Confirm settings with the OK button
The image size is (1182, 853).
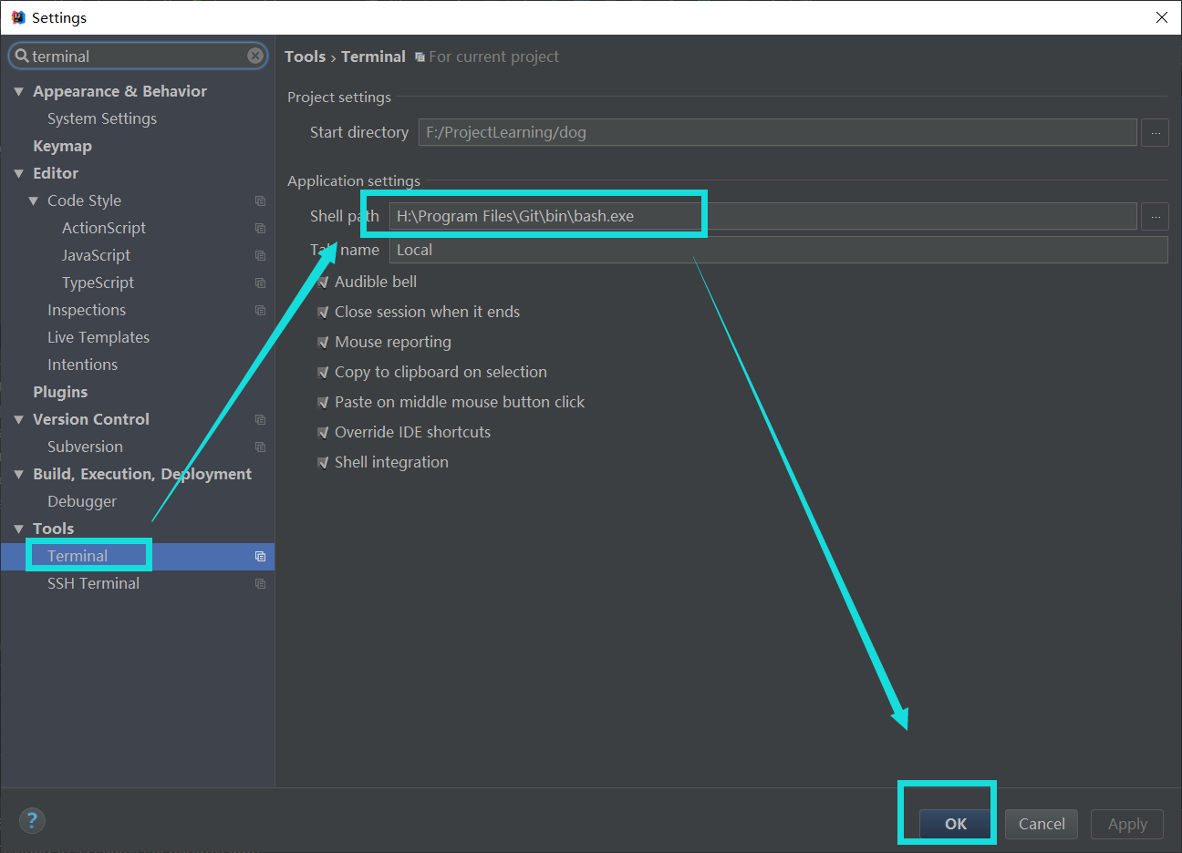[x=955, y=824]
